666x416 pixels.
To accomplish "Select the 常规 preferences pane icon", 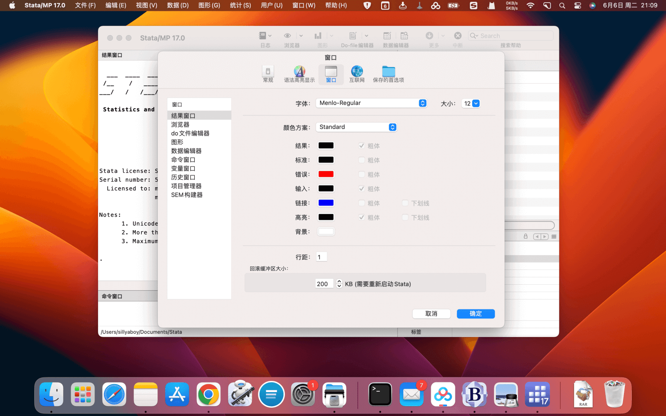I will pos(268,74).
